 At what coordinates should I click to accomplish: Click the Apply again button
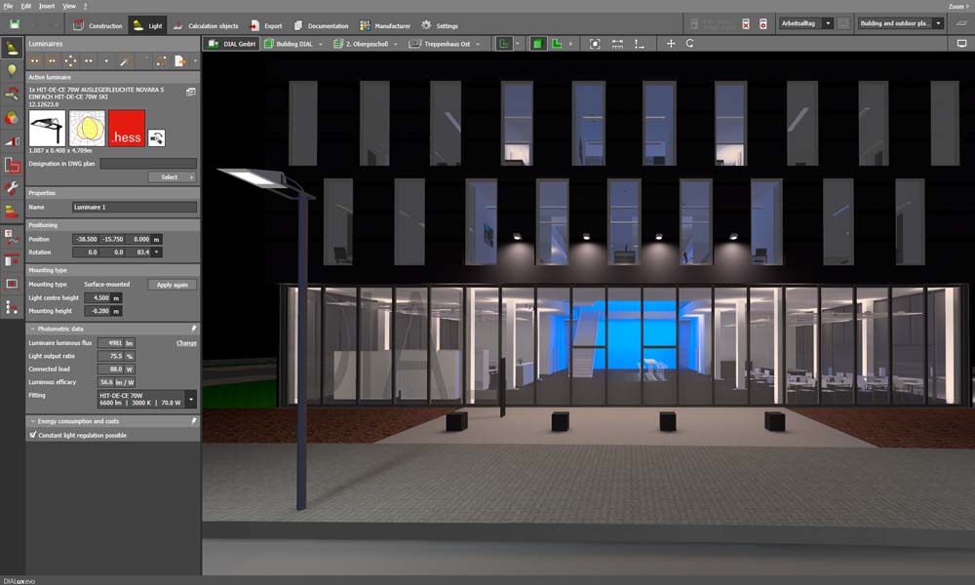click(172, 285)
